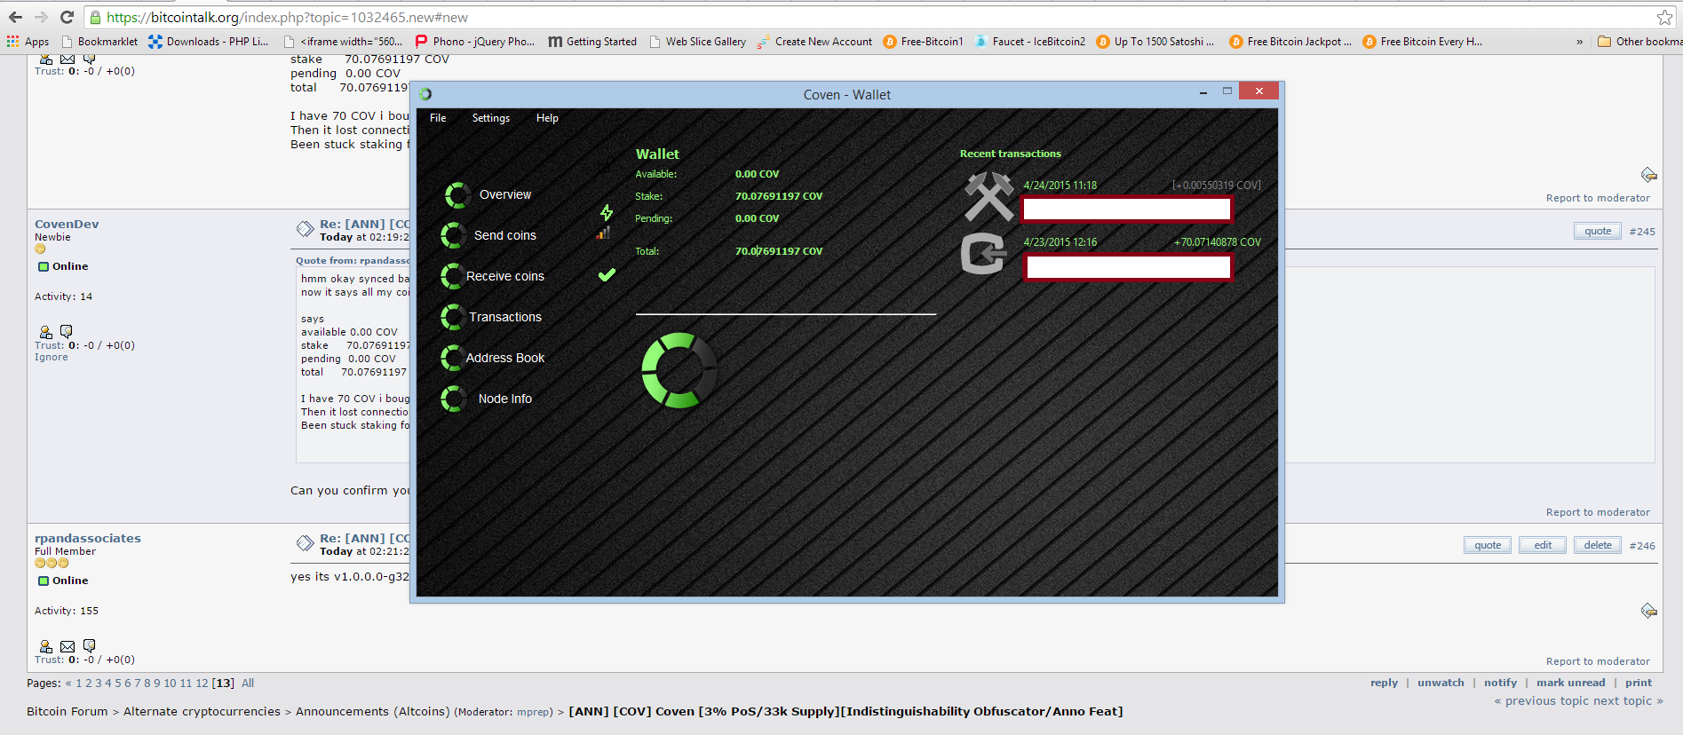Reload the bitcointalk page
The image size is (1683, 735).
coord(67,17)
